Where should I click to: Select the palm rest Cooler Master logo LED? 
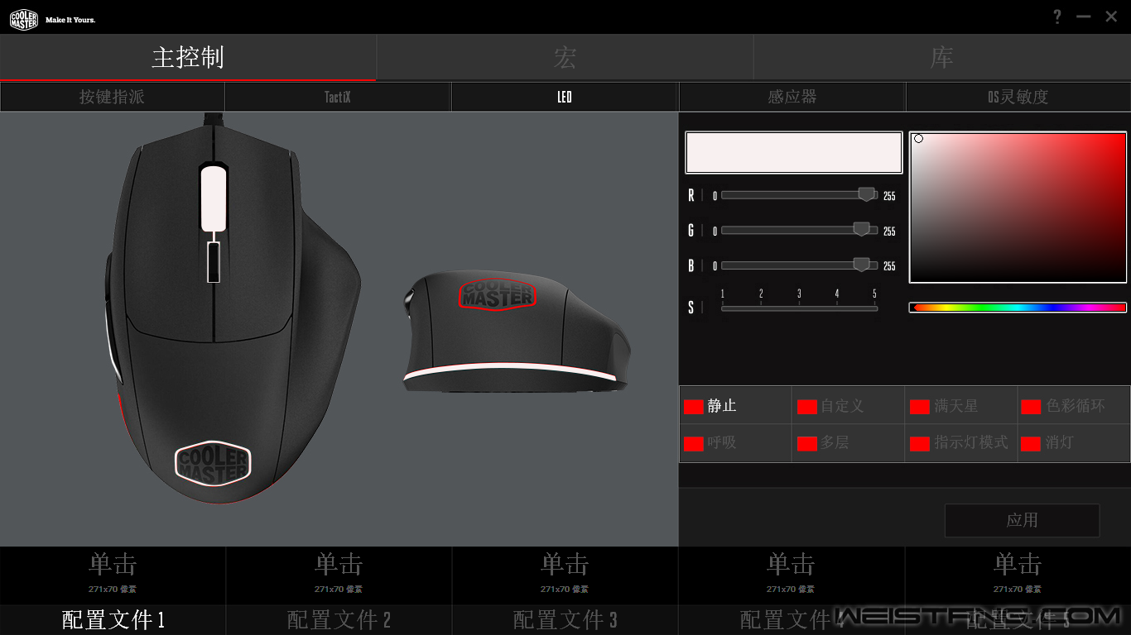[x=212, y=466]
